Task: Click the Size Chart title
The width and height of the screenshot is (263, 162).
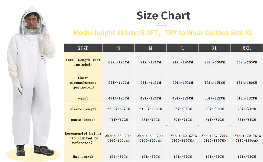Action: (163, 16)
